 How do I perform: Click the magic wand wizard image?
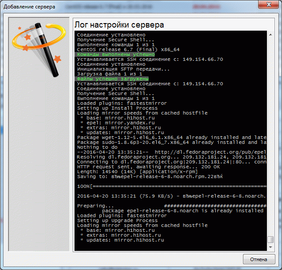pos(39,50)
